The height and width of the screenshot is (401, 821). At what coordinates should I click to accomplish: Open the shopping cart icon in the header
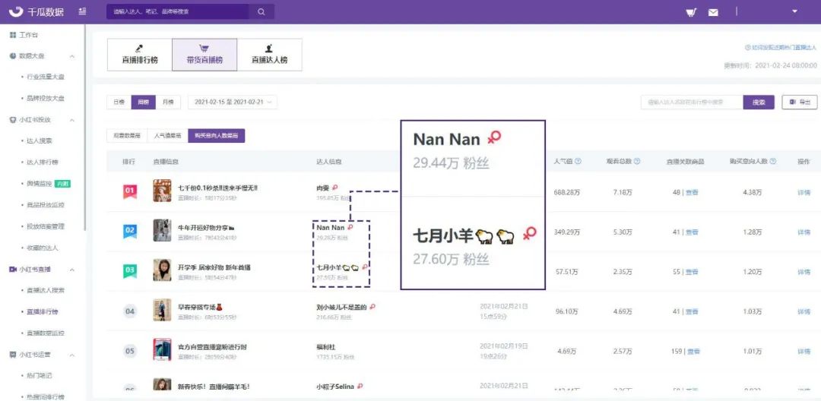(x=691, y=12)
